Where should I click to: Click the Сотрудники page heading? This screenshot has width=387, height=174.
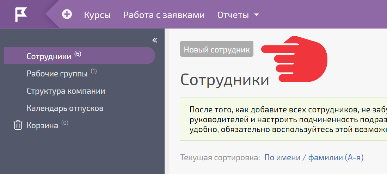click(x=225, y=80)
